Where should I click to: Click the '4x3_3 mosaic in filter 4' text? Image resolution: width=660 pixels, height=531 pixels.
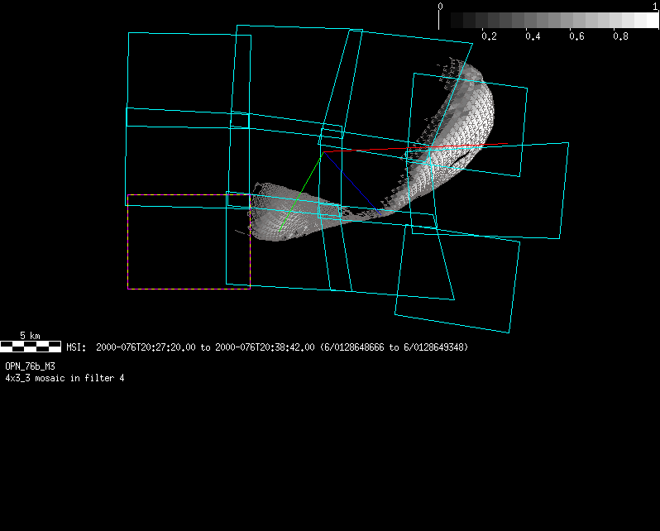tap(65, 378)
